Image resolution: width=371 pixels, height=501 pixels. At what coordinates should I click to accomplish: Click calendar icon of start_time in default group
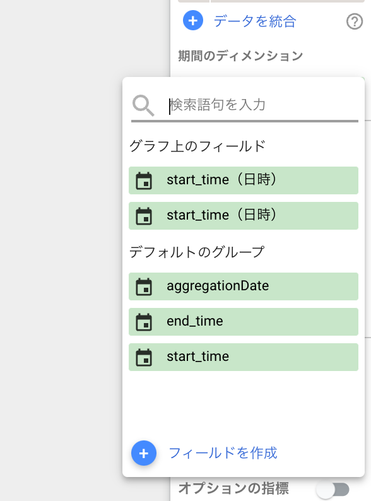point(144,357)
